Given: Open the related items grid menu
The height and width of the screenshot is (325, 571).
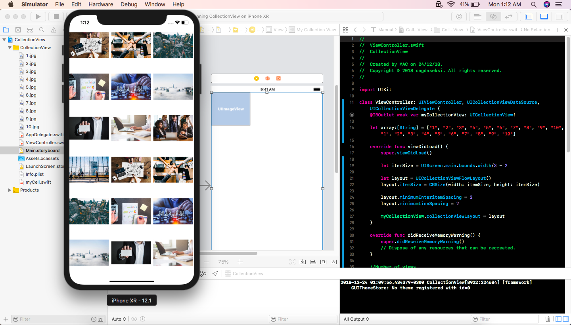Looking at the screenshot, I should (x=345, y=30).
